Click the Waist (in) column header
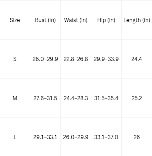The width and height of the screenshot is (152, 156). click(76, 20)
